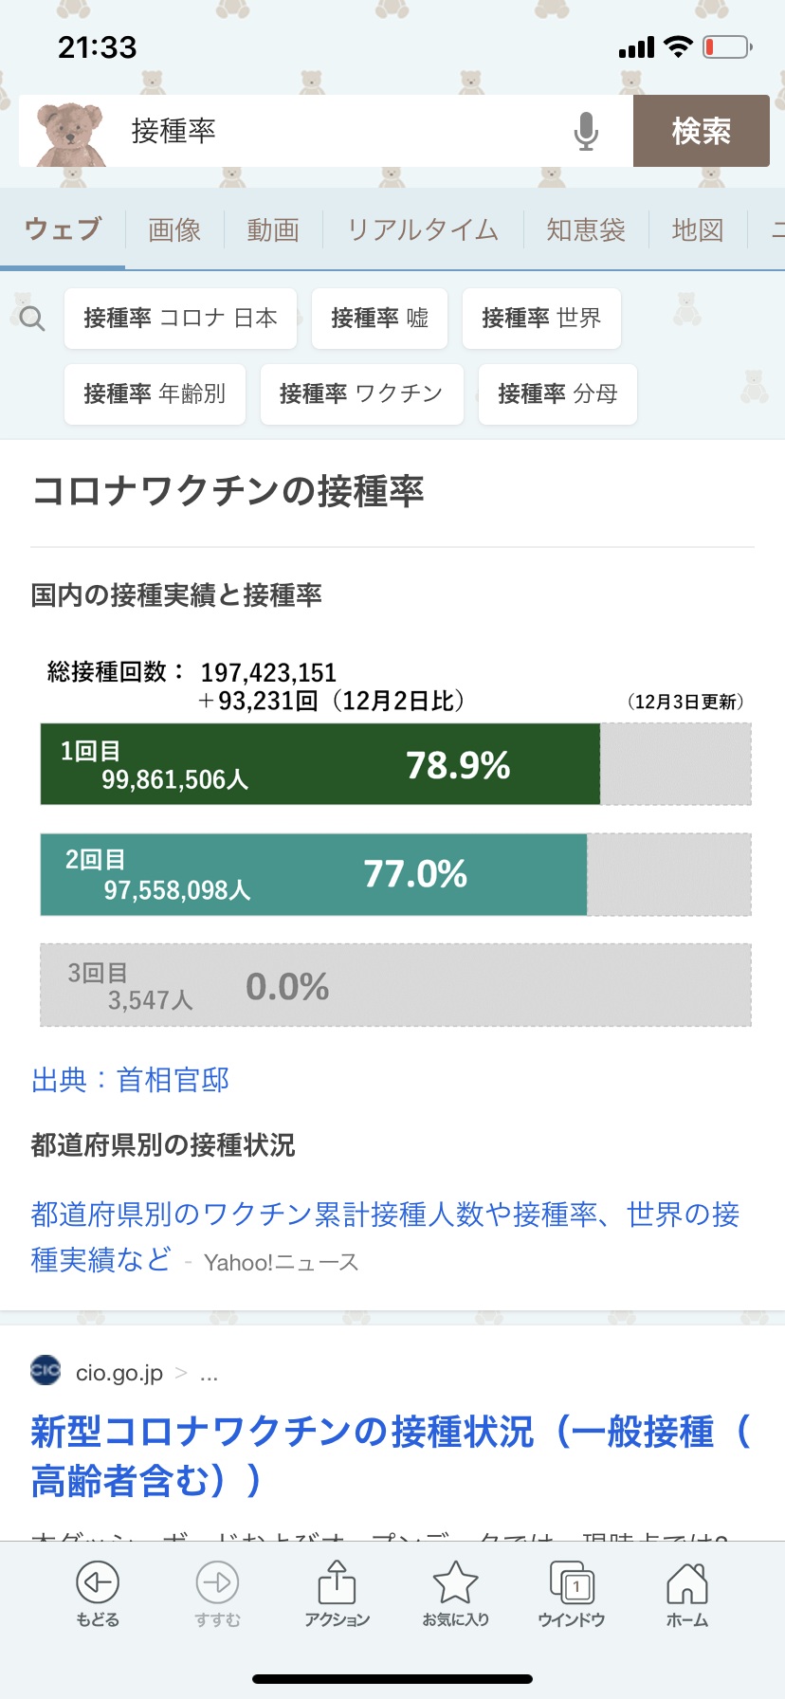Open 新型コロナワクチンの接種状況 result link

pos(391,1456)
